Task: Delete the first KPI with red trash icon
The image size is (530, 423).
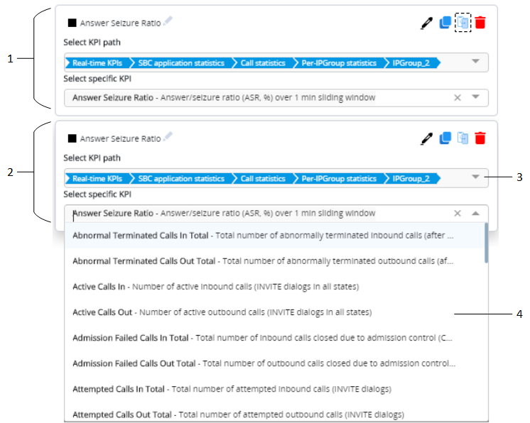Action: point(481,23)
